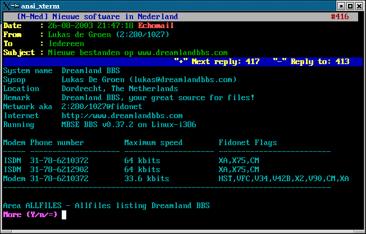Screen dimensions: 366x234
Task: Close the ansi_xterm window
Action: [359, 6]
